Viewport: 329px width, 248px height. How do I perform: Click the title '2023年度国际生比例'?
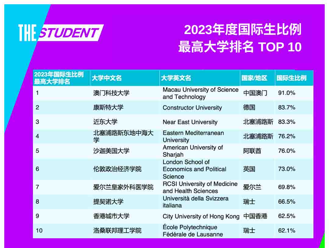pyautogui.click(x=243, y=30)
